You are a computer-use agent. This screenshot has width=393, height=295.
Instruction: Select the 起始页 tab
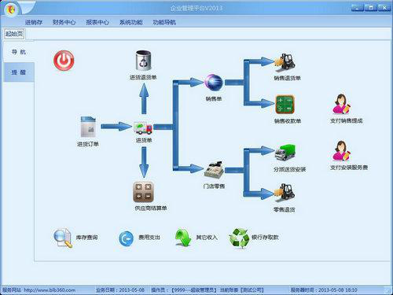pyautogui.click(x=14, y=34)
